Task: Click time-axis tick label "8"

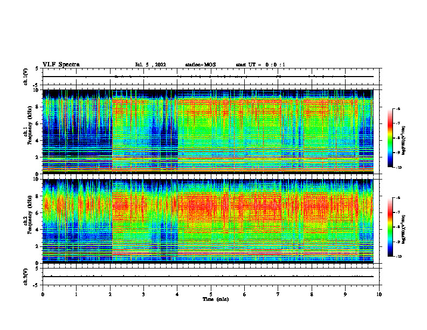Action: click(x=312, y=294)
